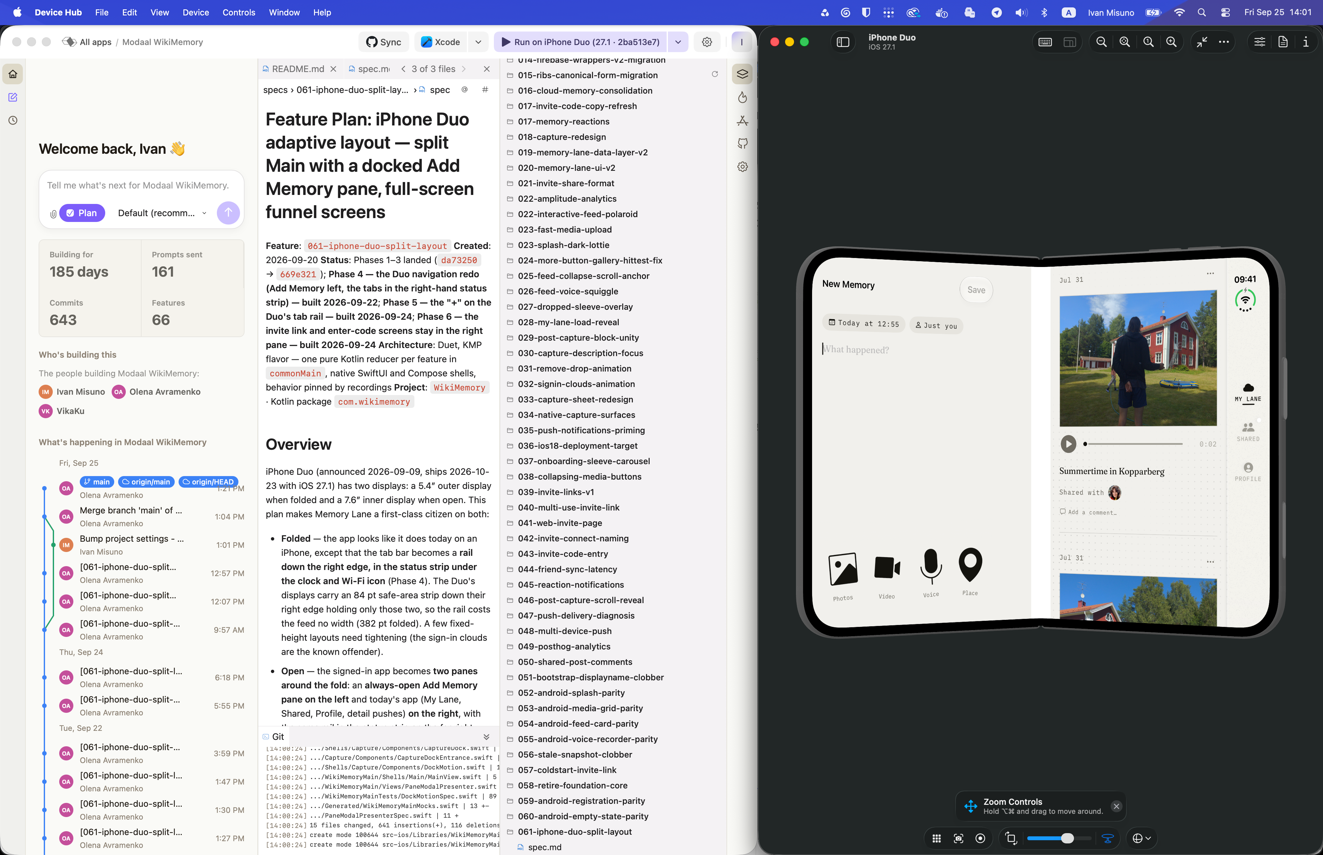The height and width of the screenshot is (855, 1323).
Task: Toggle the tabletop posture mode
Action: (x=1107, y=838)
